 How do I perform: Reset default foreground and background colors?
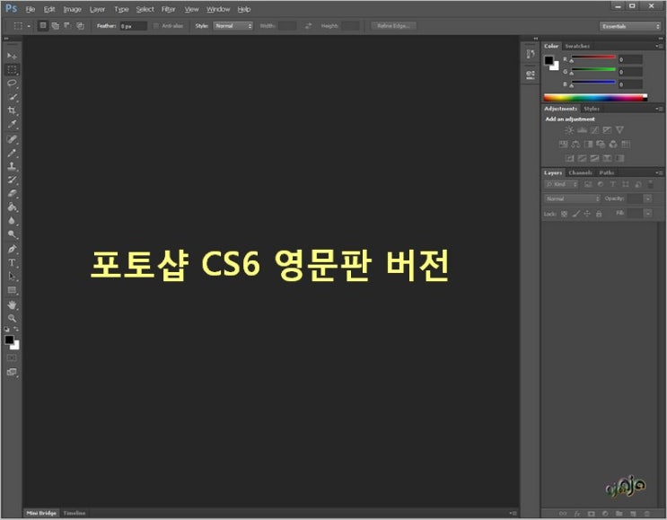(7, 329)
